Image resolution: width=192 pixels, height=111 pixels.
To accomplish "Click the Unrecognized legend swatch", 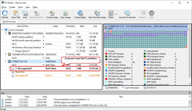I will click(x=145, y=51).
